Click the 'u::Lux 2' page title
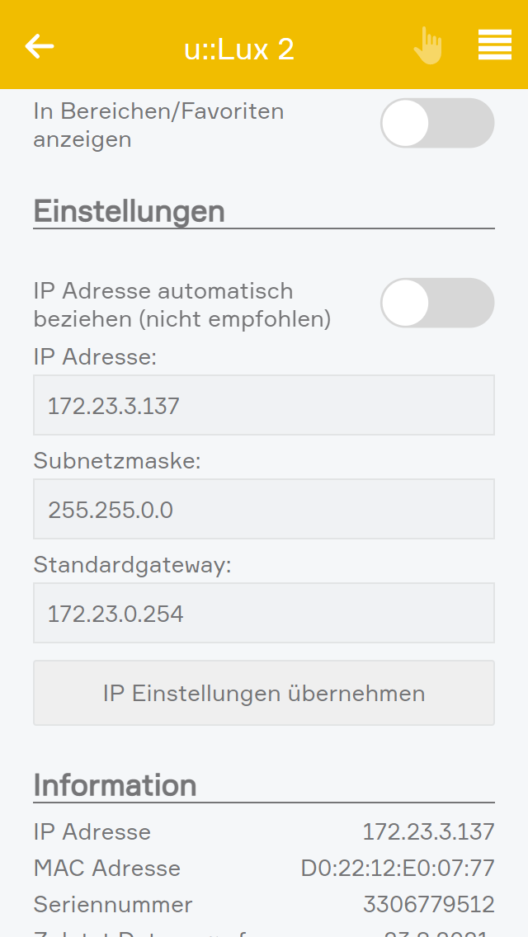528x937 pixels. tap(239, 49)
